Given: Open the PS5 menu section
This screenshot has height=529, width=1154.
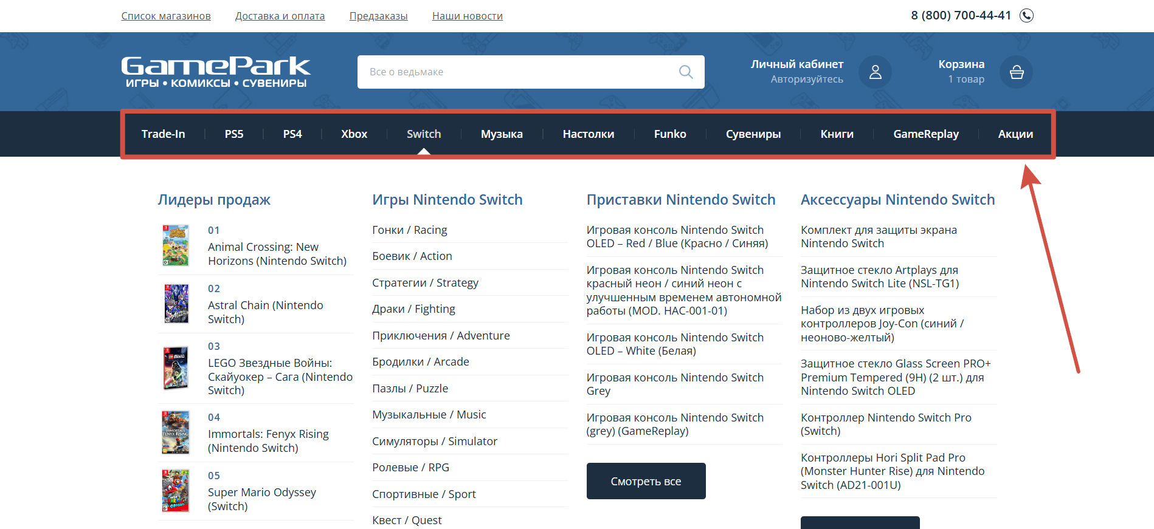Looking at the screenshot, I should pyautogui.click(x=234, y=134).
